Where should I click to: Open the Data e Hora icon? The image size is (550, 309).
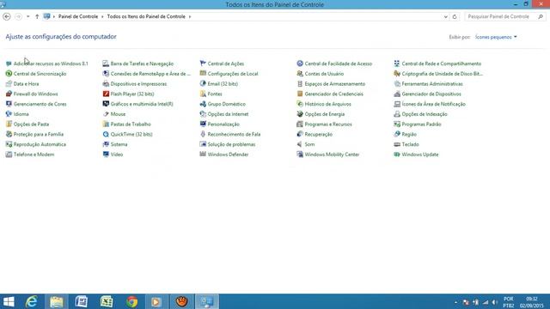click(x=9, y=84)
